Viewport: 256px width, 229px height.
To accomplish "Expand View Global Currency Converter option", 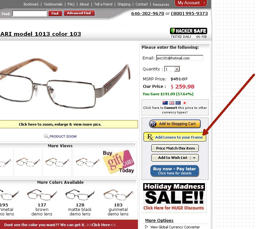I will [172, 227].
